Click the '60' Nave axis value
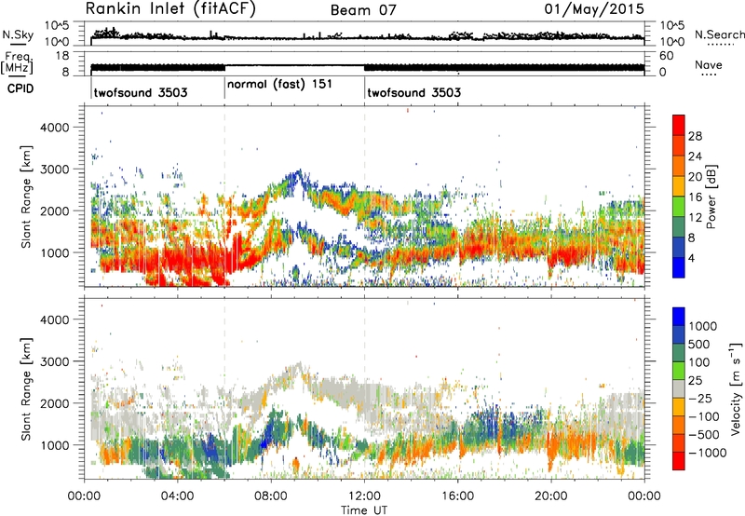 point(667,56)
